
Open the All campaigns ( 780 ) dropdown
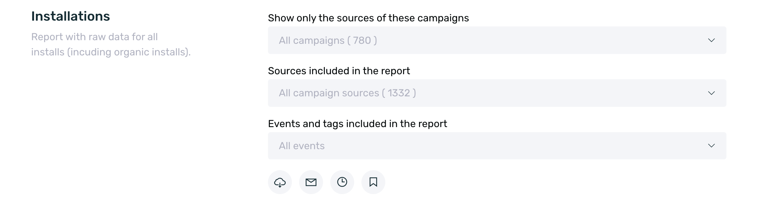(497, 40)
